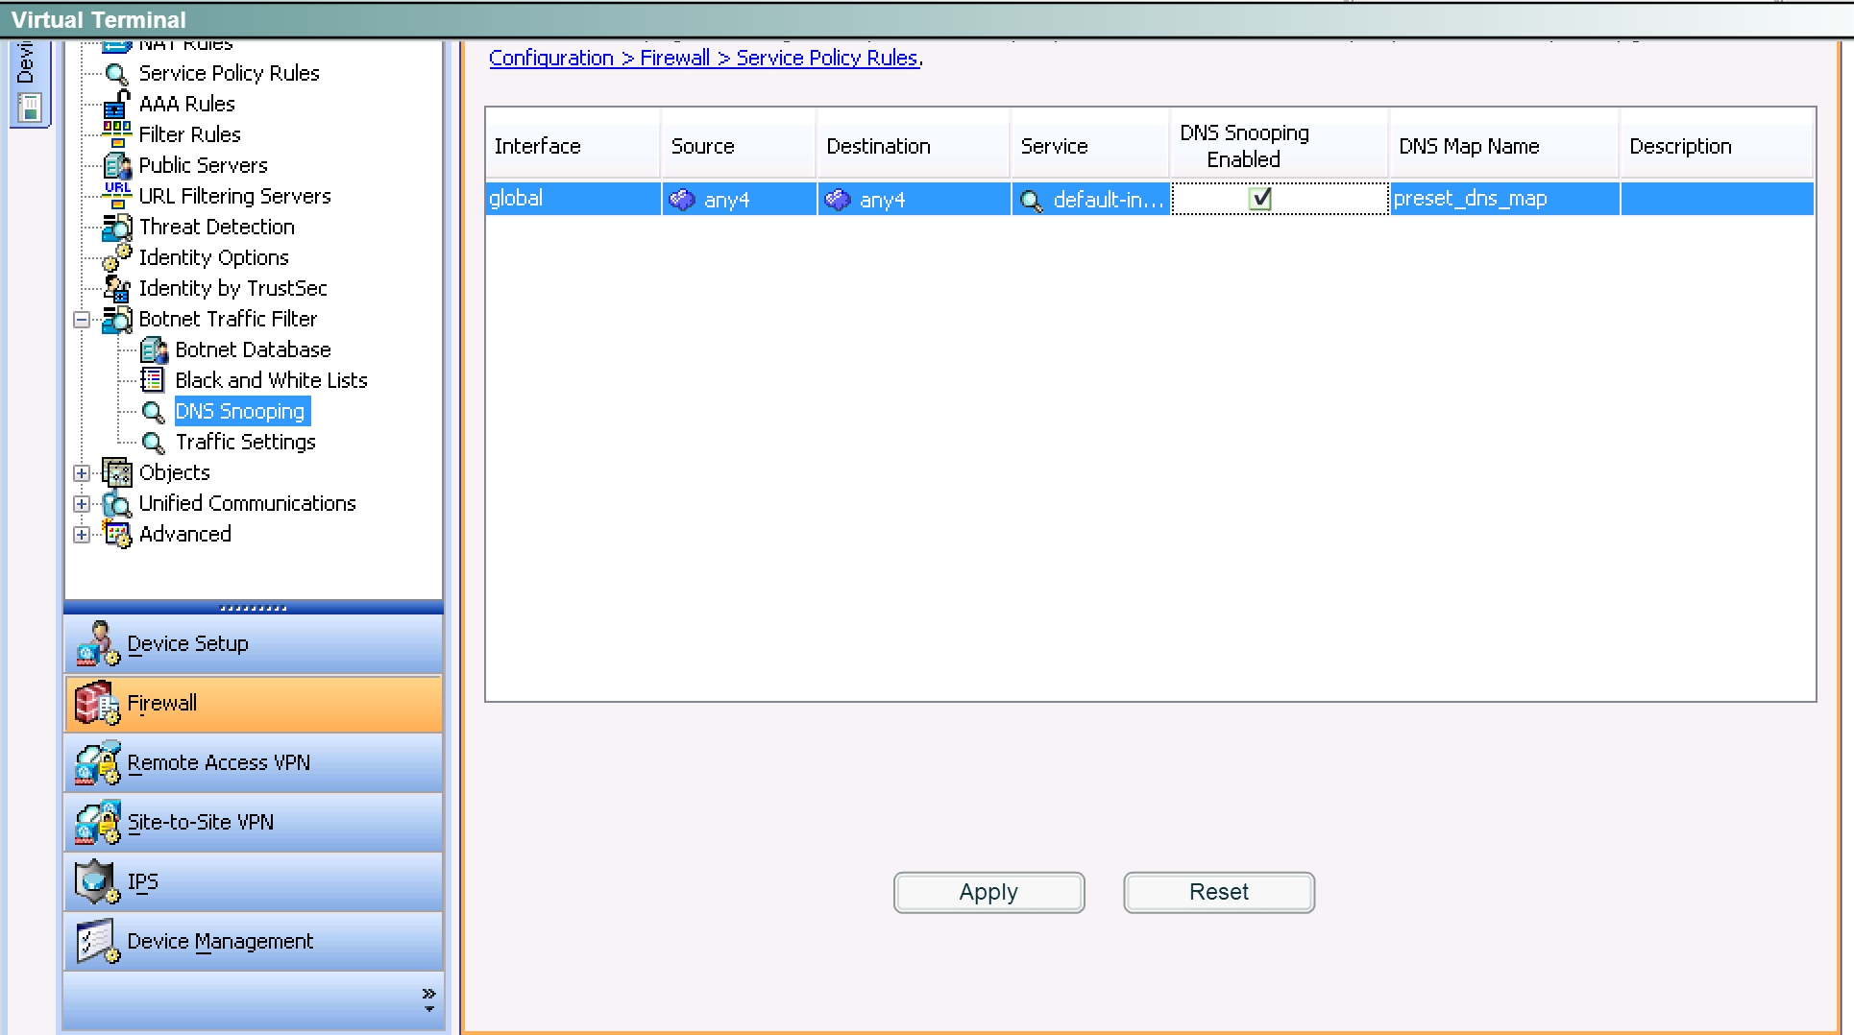This screenshot has width=1854, height=1035.
Task: Click the Source any4 network icon
Action: pyautogui.click(x=682, y=200)
